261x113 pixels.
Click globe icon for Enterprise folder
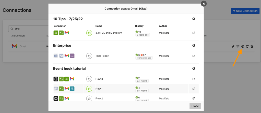(x=194, y=45)
